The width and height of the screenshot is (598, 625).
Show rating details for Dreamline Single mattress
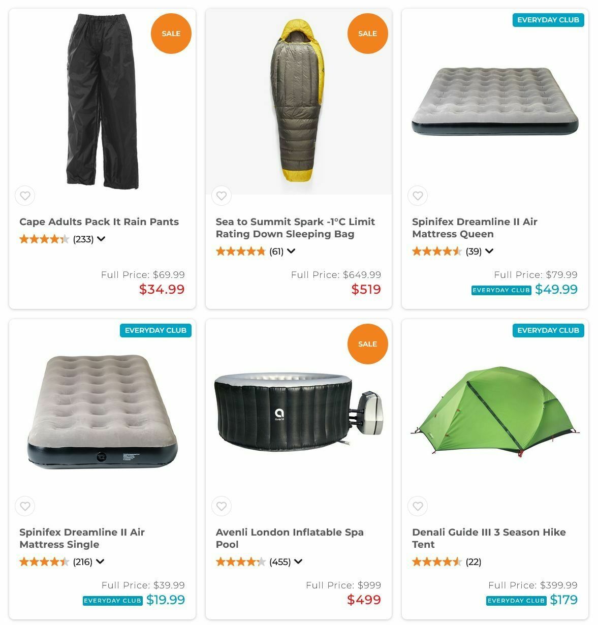point(100,561)
